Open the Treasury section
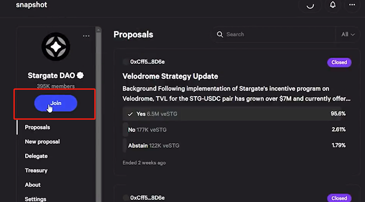 click(36, 170)
